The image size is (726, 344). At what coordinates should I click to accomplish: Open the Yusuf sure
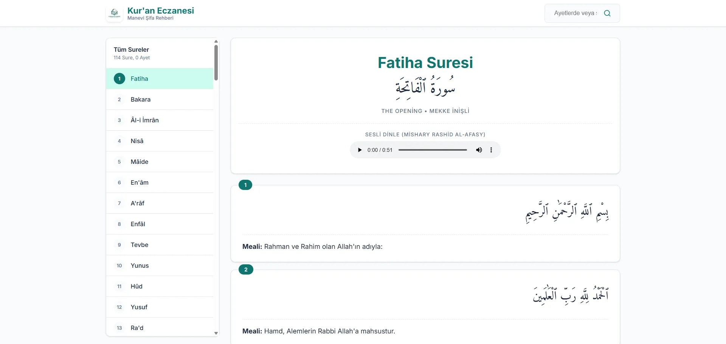tap(160, 307)
